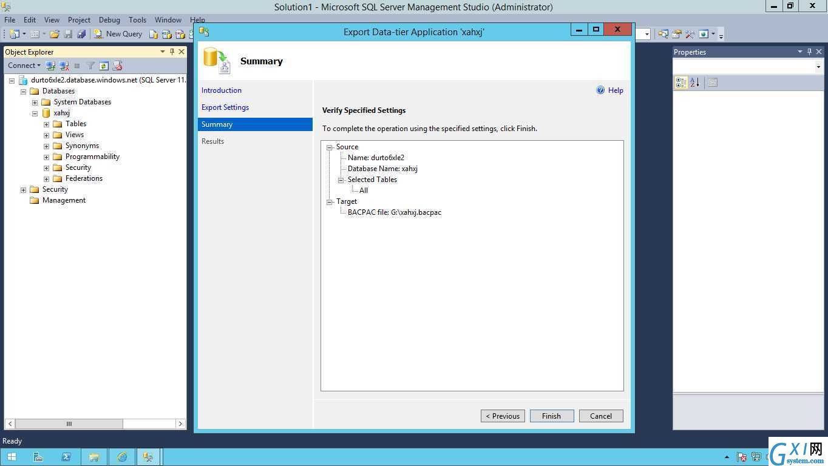Click Connect Object Explorer icon
Screen dimensions: 828x466
(50, 66)
